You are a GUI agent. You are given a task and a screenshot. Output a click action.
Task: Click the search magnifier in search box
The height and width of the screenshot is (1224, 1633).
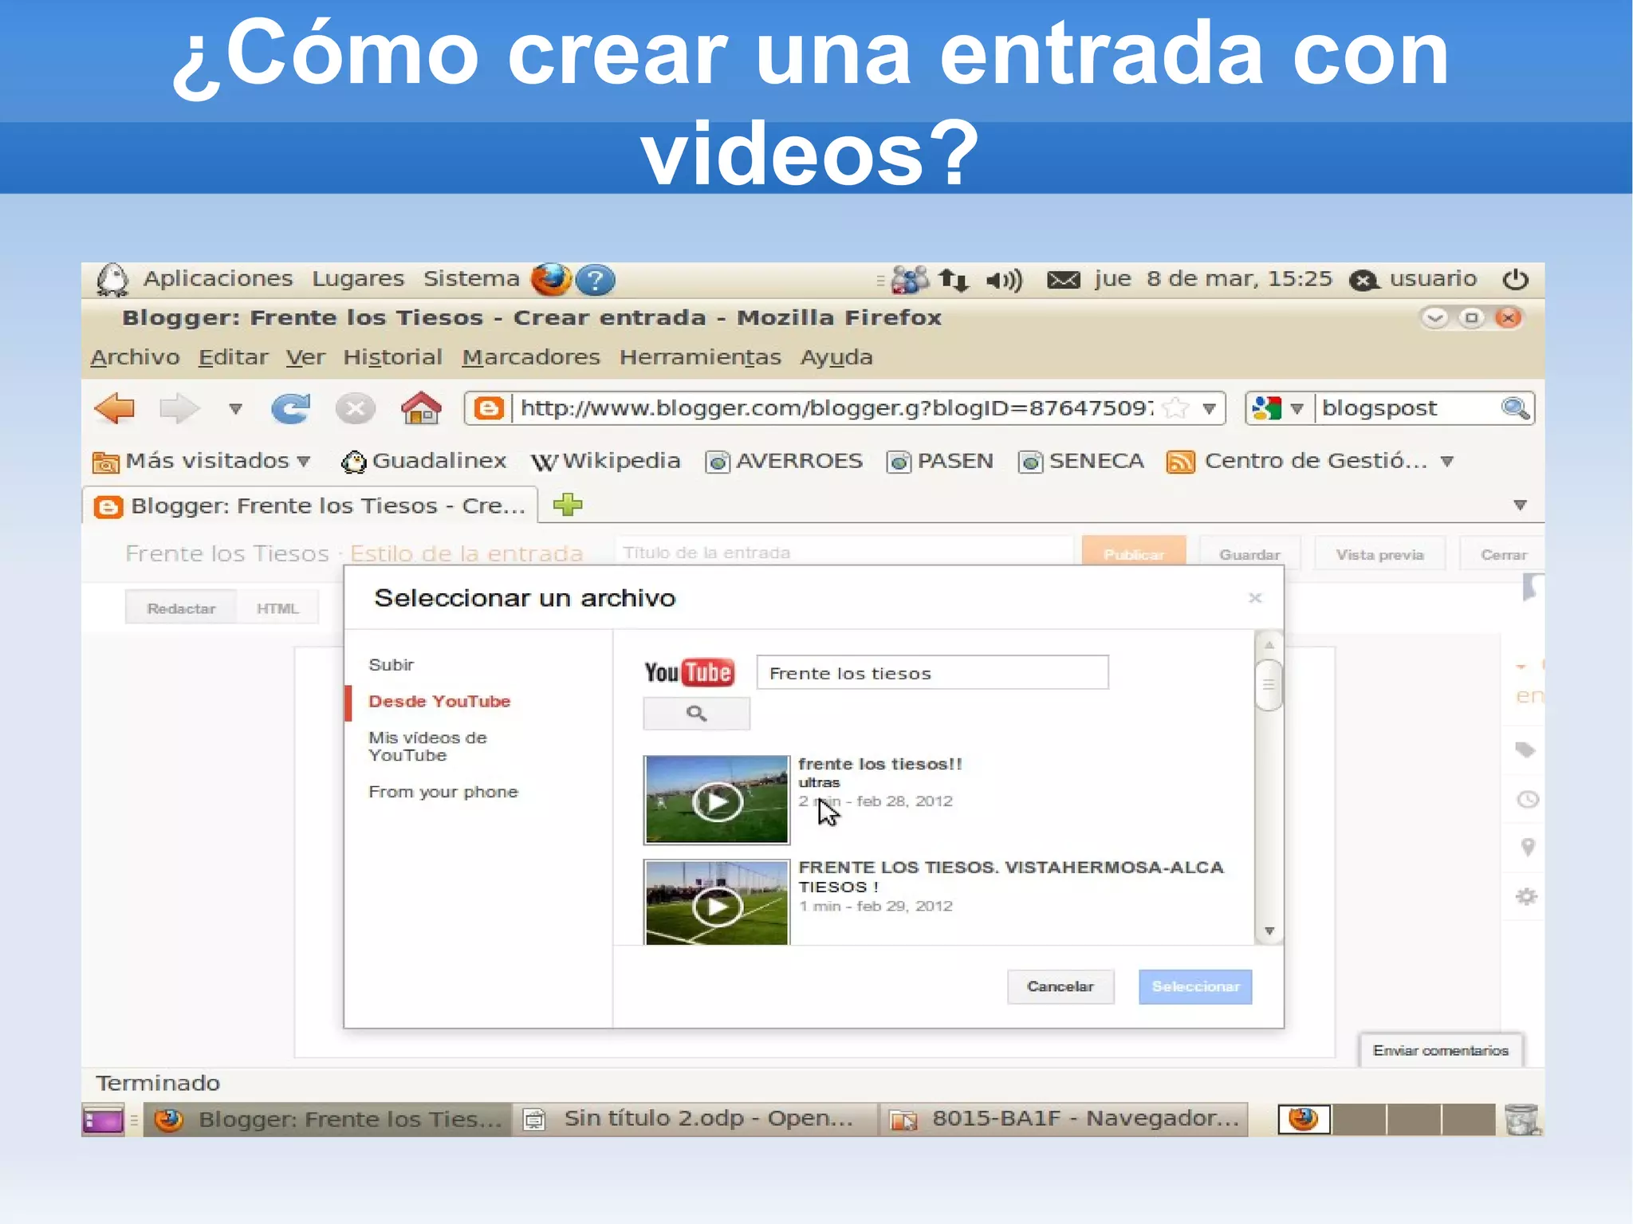pos(1514,408)
